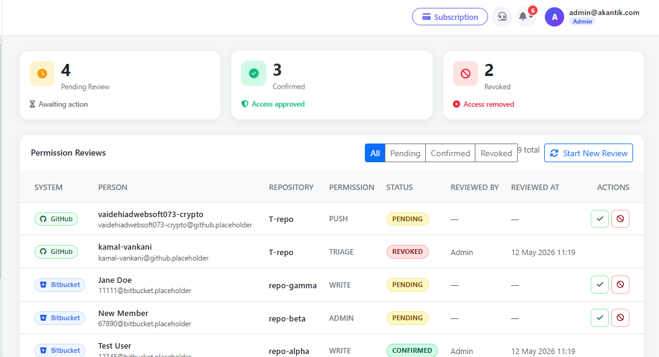Click the PENDING status badge for Jane Doe
The width and height of the screenshot is (659, 357).
pyautogui.click(x=407, y=285)
